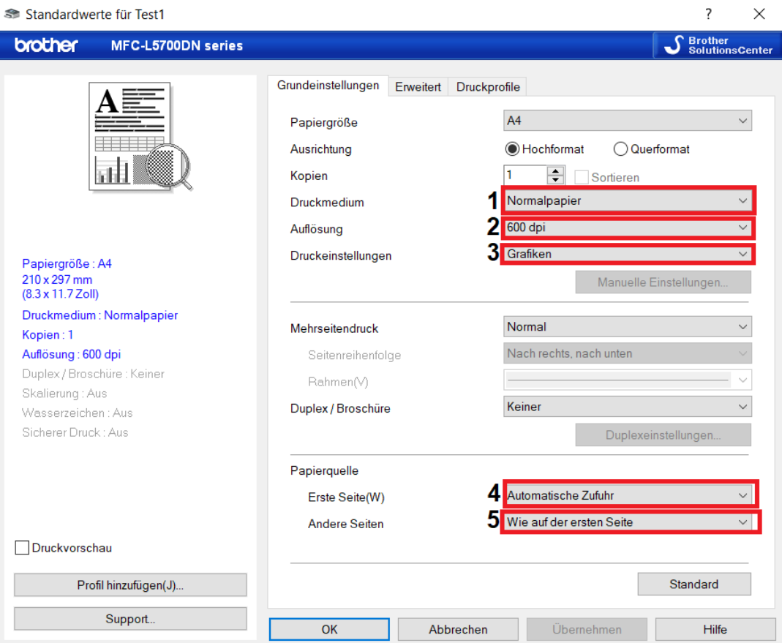782x643 pixels.
Task: Click the Papierquelle section label
Action: (324, 471)
